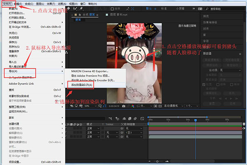Toggle the fx switch column header in the timeline
Viewport: 247px width, 165px height.
pos(68,124)
